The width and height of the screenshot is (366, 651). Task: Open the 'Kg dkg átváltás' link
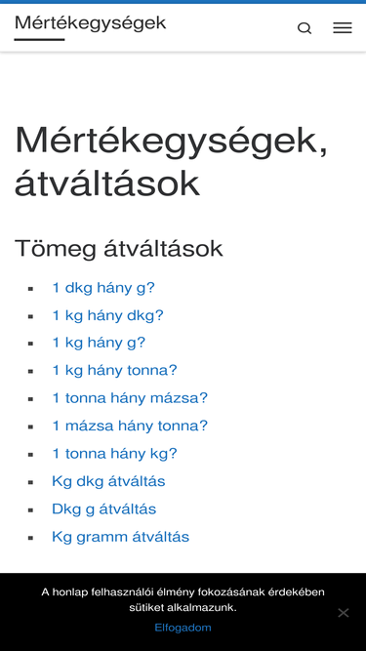[108, 481]
